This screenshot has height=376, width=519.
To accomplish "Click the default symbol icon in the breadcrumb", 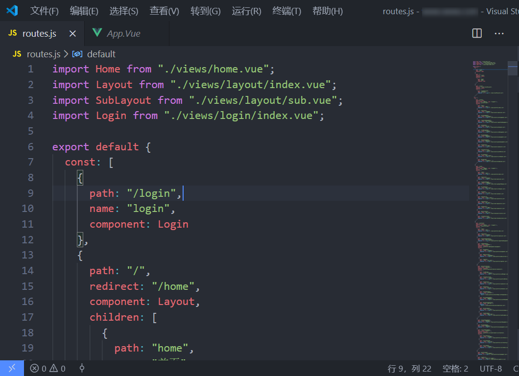I will pyautogui.click(x=77, y=54).
